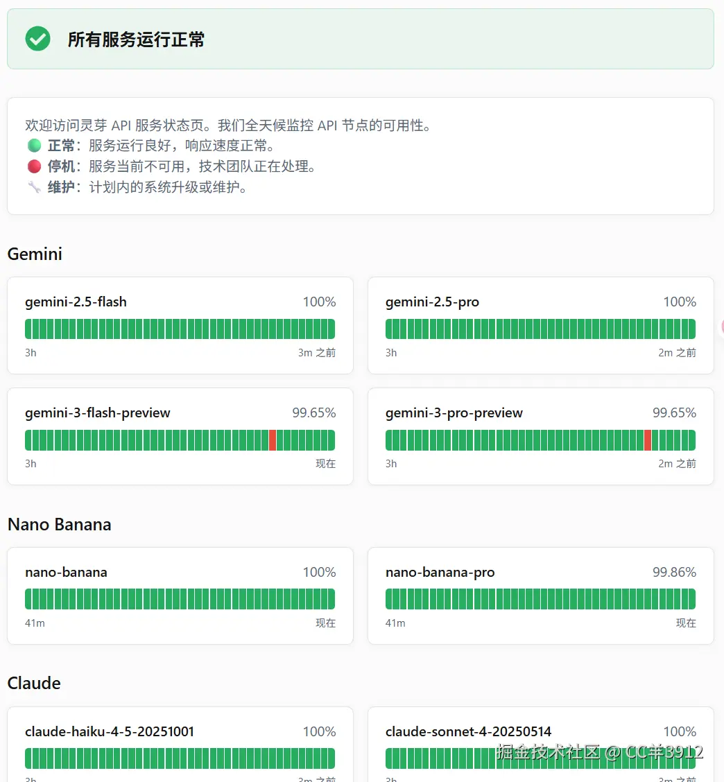Click the Gemini section heading
The width and height of the screenshot is (724, 782).
[x=35, y=254]
